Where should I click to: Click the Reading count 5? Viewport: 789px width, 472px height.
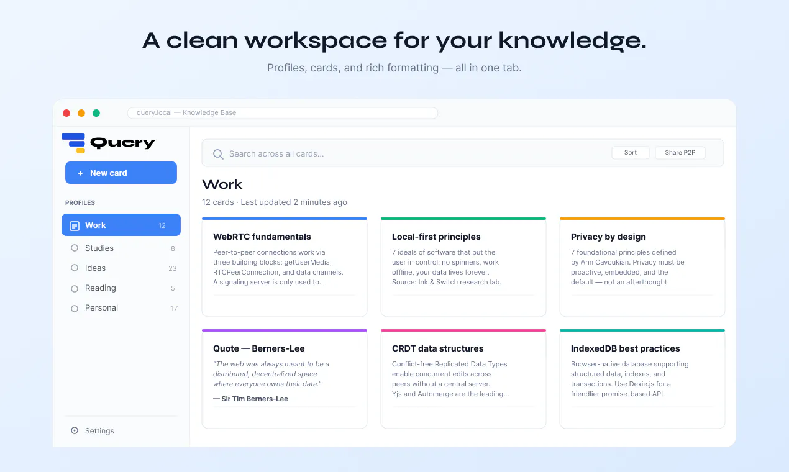click(x=173, y=288)
